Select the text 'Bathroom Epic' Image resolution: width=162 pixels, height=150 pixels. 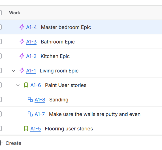tap(58, 42)
